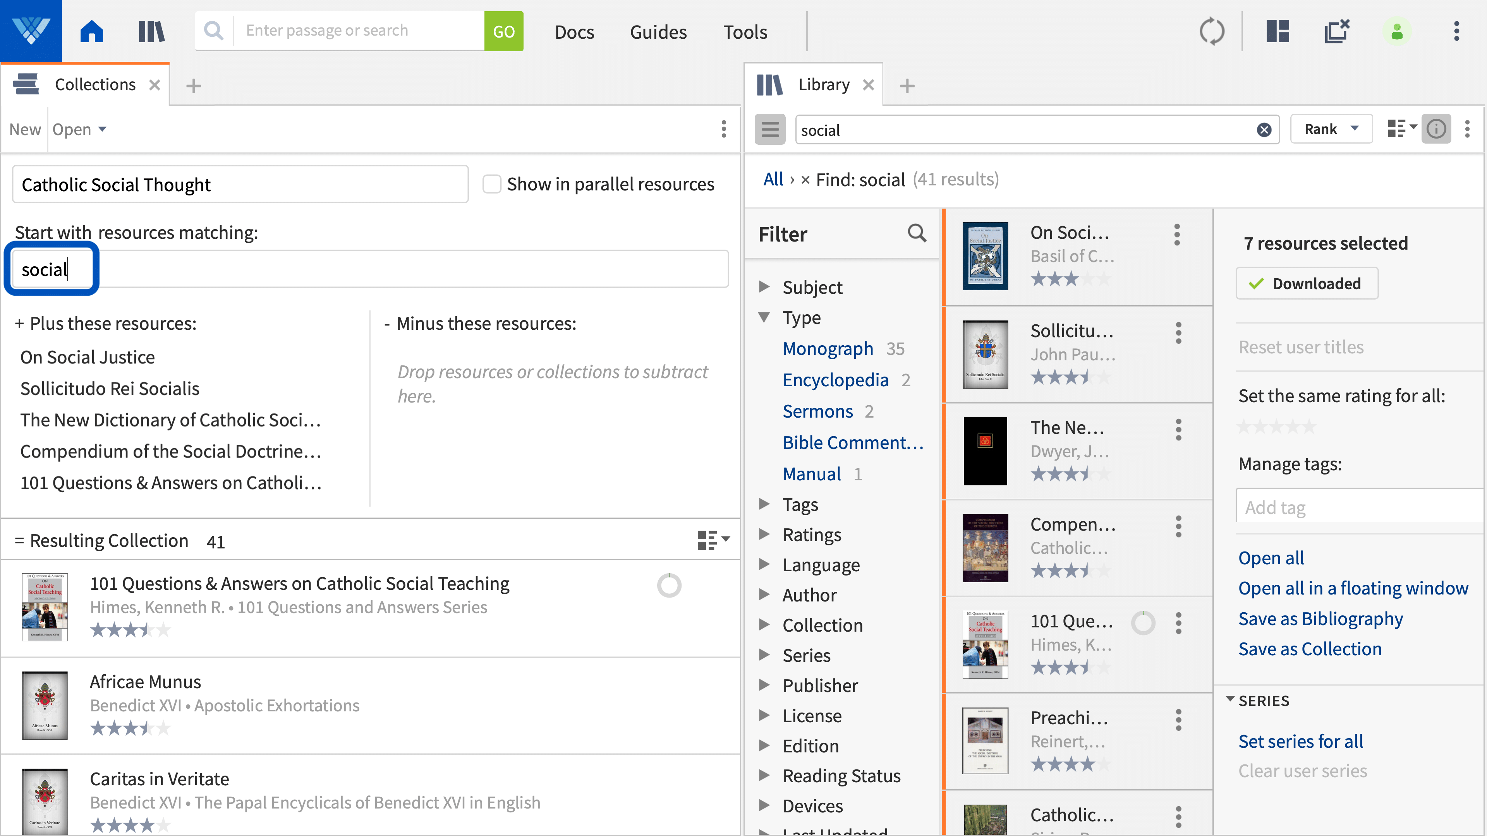Open menu for Preaching resource in Library
Screen dimensions: 1487x836
pyautogui.click(x=1178, y=720)
